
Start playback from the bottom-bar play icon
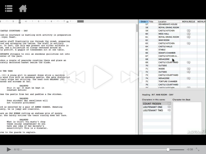[x=9, y=149]
